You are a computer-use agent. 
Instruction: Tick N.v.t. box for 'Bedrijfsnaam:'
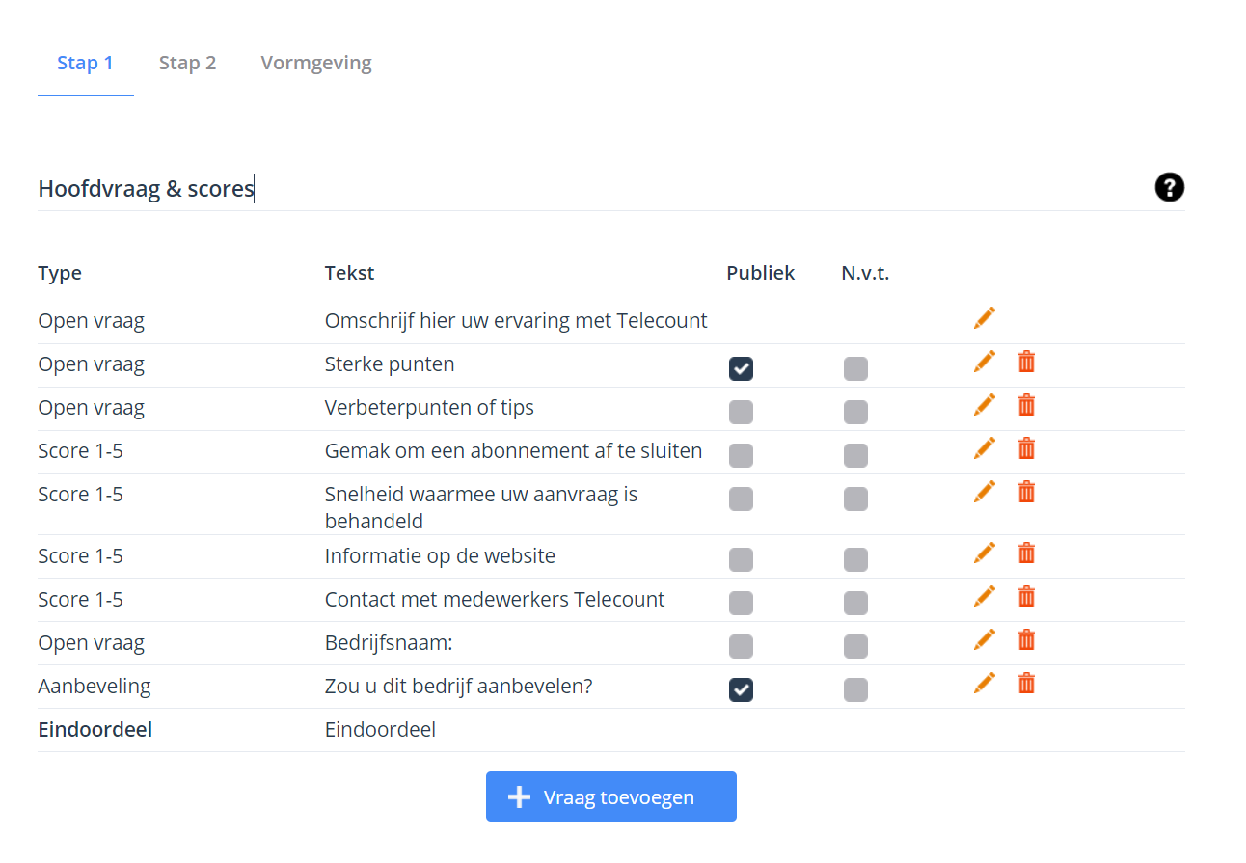(855, 646)
